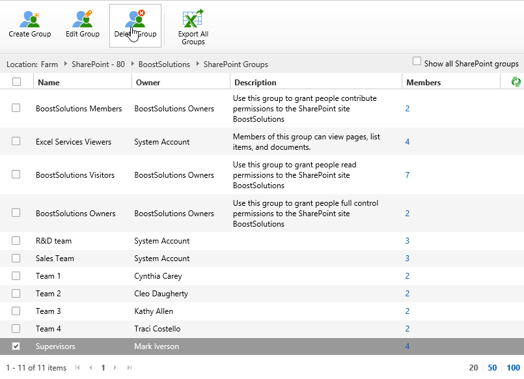This screenshot has width=524, height=379.
Task: Expand the arrow after SharePoint - 80
Action: click(132, 64)
